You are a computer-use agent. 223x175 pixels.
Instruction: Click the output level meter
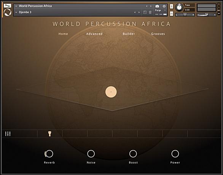(207, 8)
